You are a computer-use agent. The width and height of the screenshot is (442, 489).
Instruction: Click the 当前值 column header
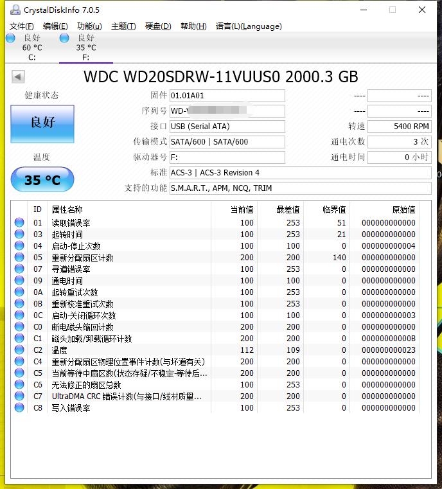click(234, 209)
